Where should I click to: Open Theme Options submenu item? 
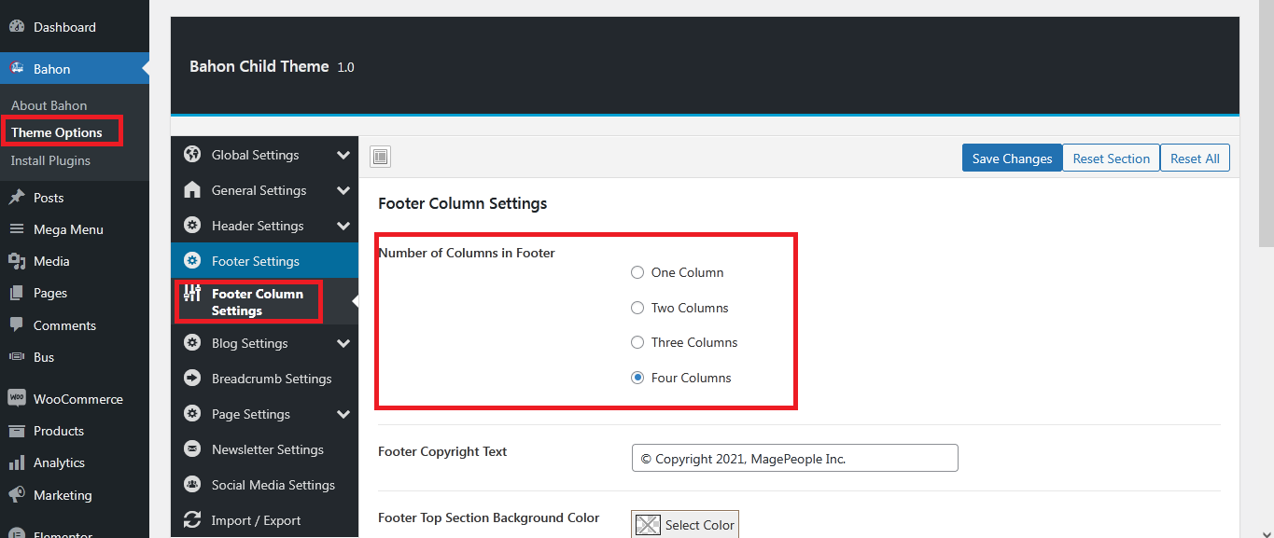pos(57,132)
